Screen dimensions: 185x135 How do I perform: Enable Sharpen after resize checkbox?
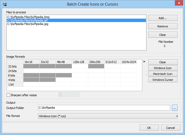tap(9, 95)
